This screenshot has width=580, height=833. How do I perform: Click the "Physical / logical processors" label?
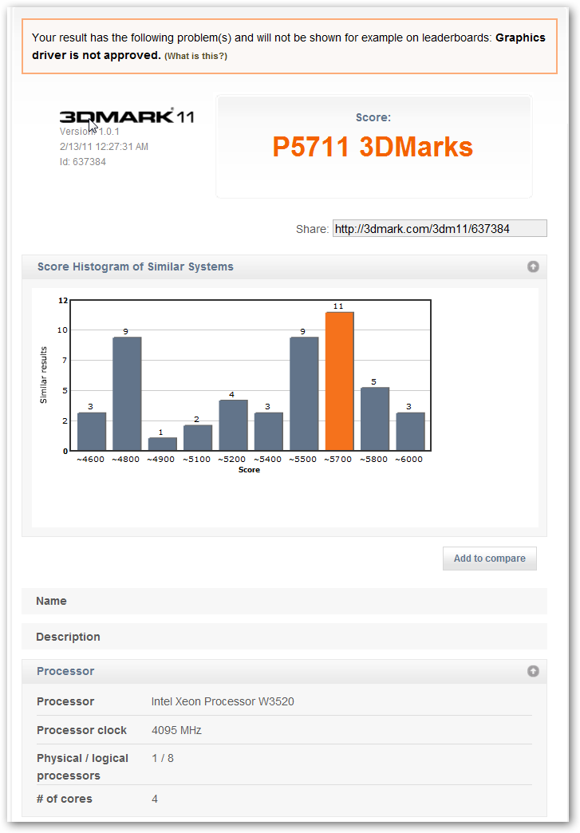[82, 767]
